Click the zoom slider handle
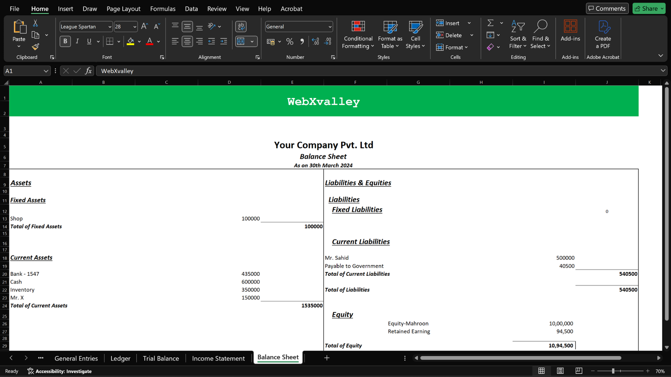 [x=613, y=371]
